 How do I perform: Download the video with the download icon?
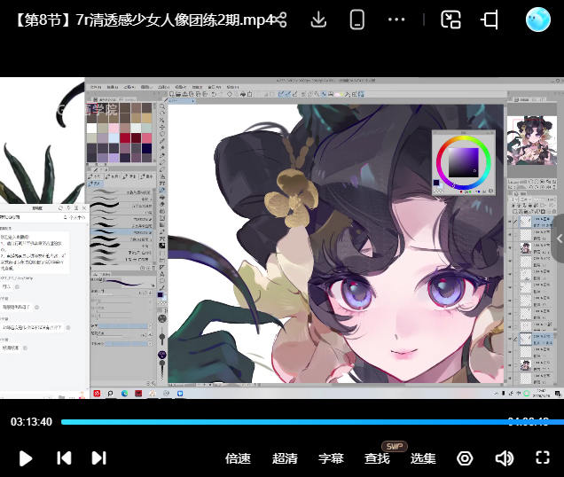(x=318, y=20)
